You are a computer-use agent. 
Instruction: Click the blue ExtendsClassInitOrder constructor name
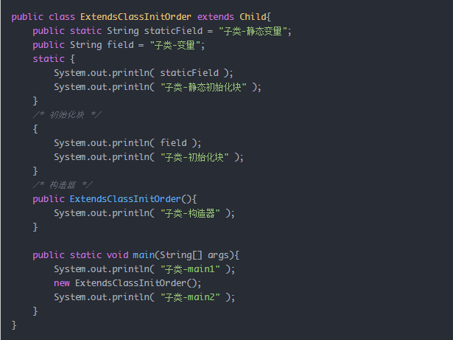coord(125,199)
